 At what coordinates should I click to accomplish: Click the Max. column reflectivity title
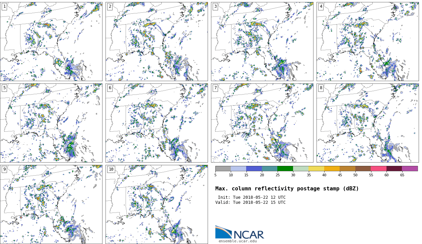(x=287, y=189)
